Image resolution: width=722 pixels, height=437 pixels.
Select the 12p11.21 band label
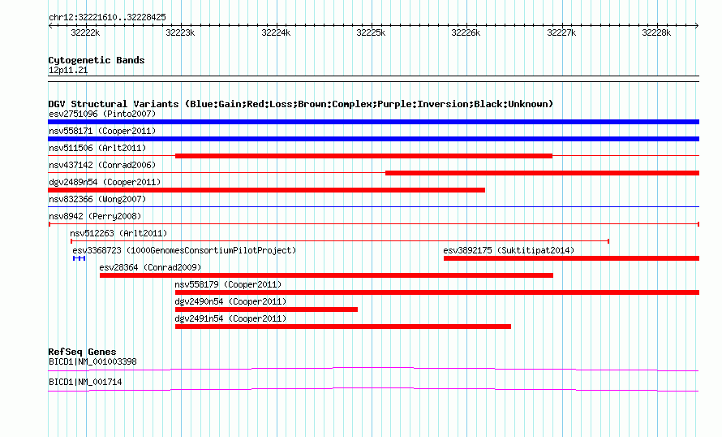tap(68, 70)
